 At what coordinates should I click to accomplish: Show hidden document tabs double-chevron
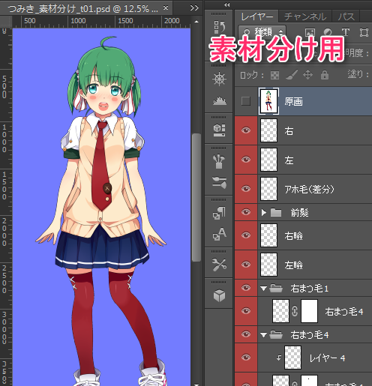194,8
